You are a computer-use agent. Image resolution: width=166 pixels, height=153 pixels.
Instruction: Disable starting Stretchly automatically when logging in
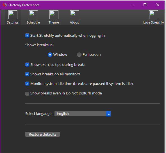(27, 36)
